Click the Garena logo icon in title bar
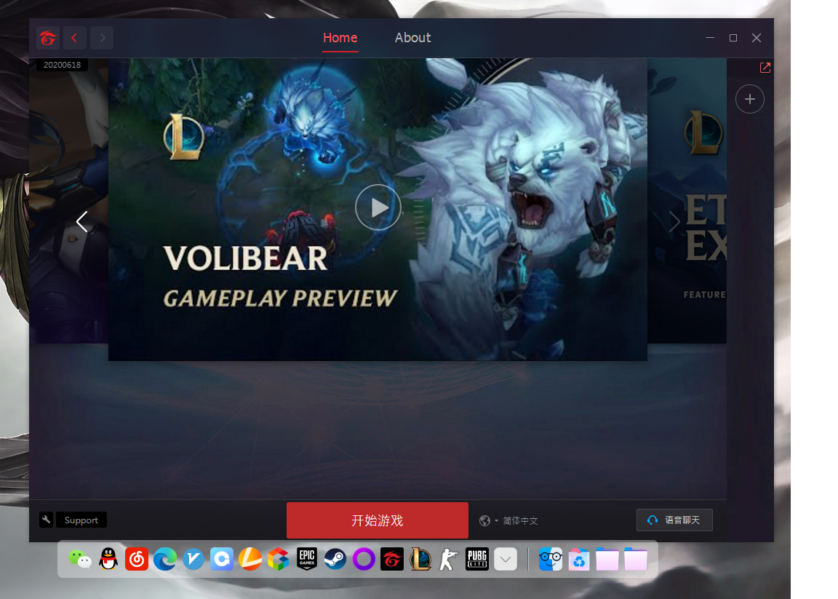 coord(47,38)
